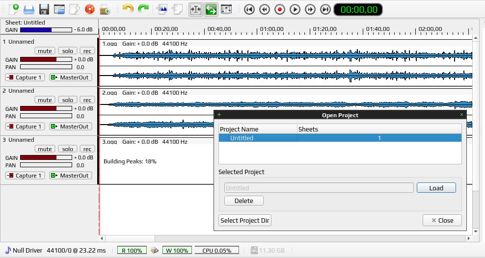Click the 01:00,00 mark on the timeline
Image resolution: width=485 pixels, height=258 pixels.
click(271, 29)
